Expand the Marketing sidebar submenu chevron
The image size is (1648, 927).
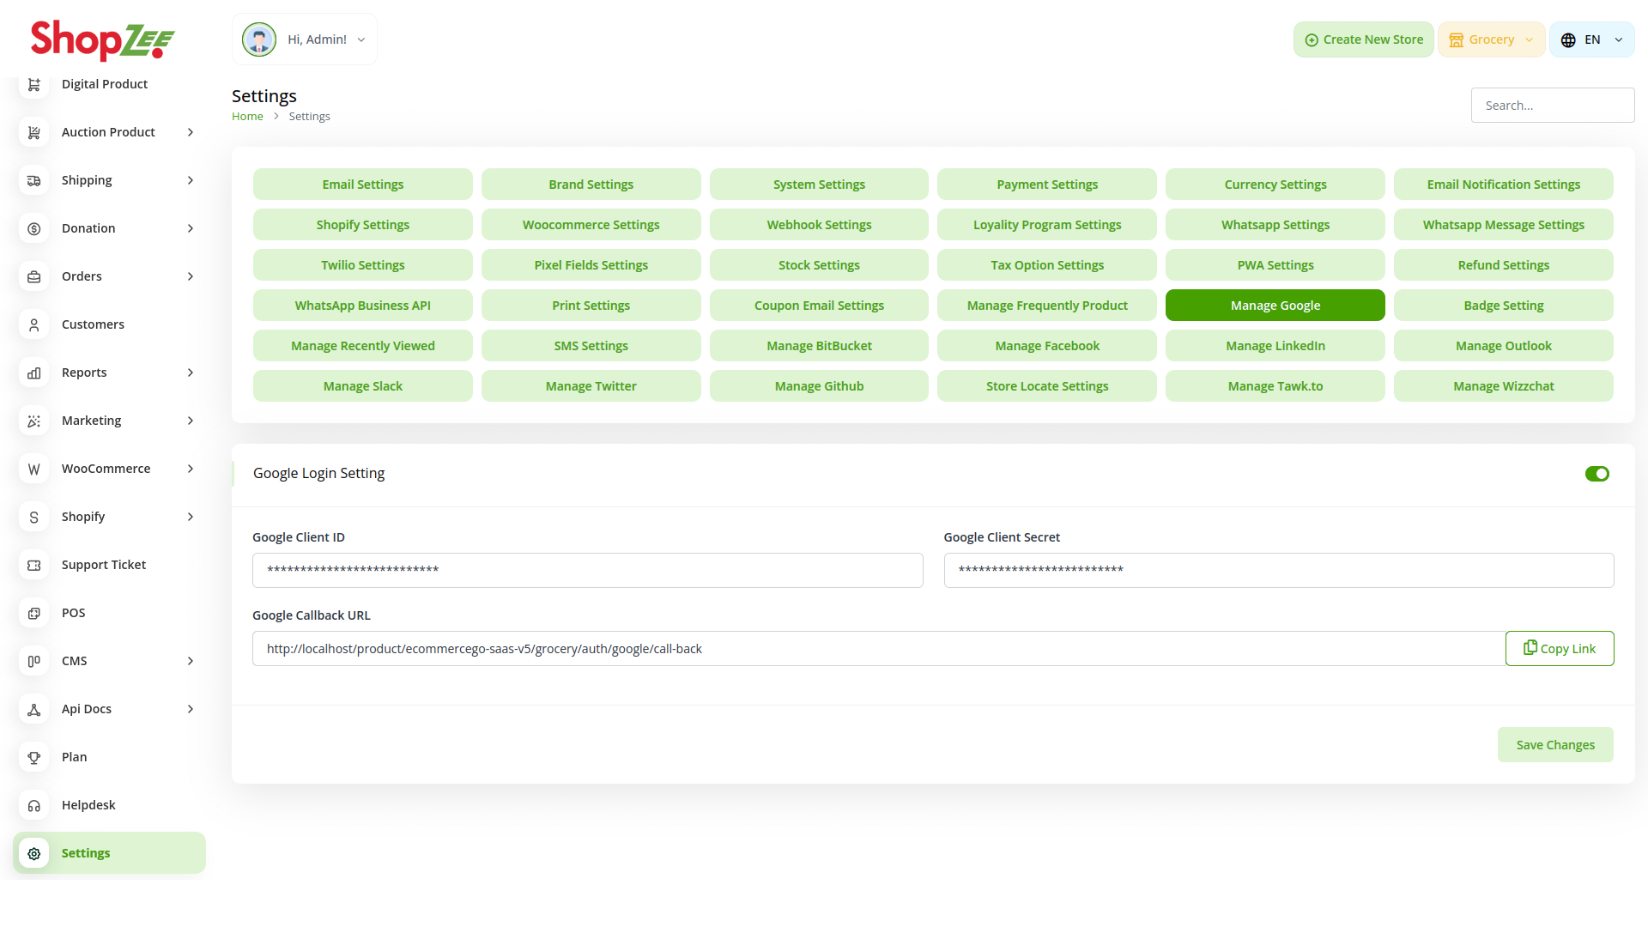(x=191, y=421)
